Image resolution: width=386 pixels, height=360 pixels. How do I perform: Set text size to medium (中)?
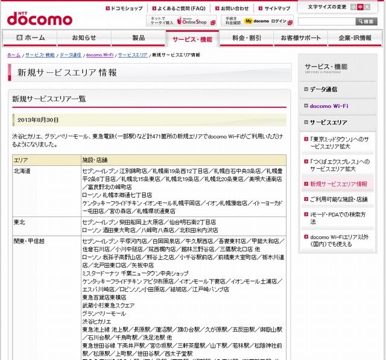pyautogui.click(x=360, y=7)
